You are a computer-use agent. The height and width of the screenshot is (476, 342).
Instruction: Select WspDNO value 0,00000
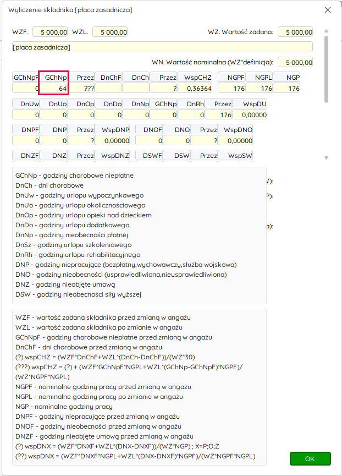(x=235, y=140)
